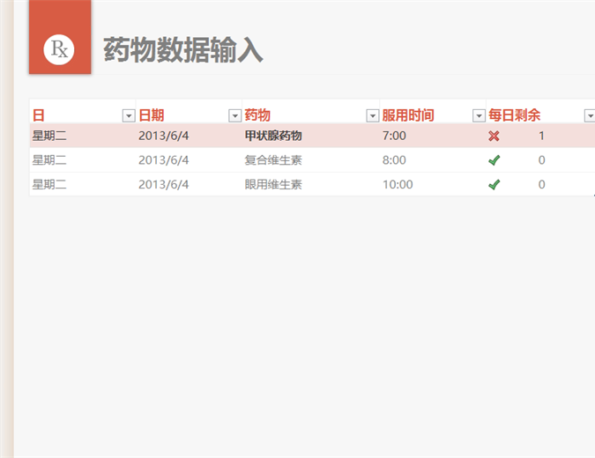Open the 服用时间 column filter dropdown
The image size is (595, 458).
(x=479, y=115)
